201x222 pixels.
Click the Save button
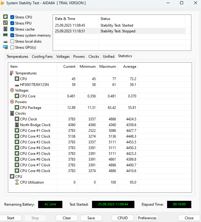(91, 218)
